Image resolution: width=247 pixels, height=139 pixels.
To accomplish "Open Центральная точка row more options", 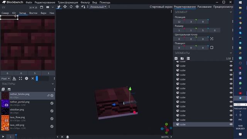I will [233, 39].
